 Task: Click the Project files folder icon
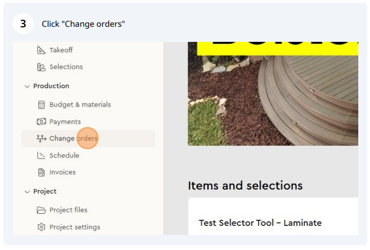(x=41, y=210)
